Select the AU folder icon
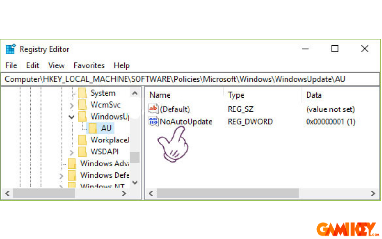Image resolution: width=382 pixels, height=239 pixels. click(93, 128)
